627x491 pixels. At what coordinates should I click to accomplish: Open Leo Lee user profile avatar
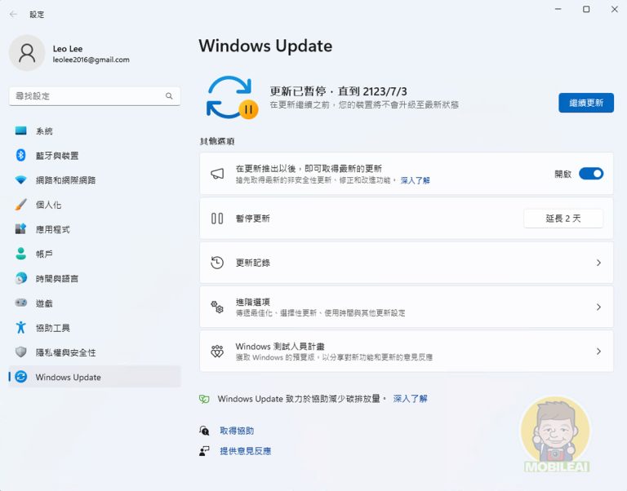pos(27,53)
